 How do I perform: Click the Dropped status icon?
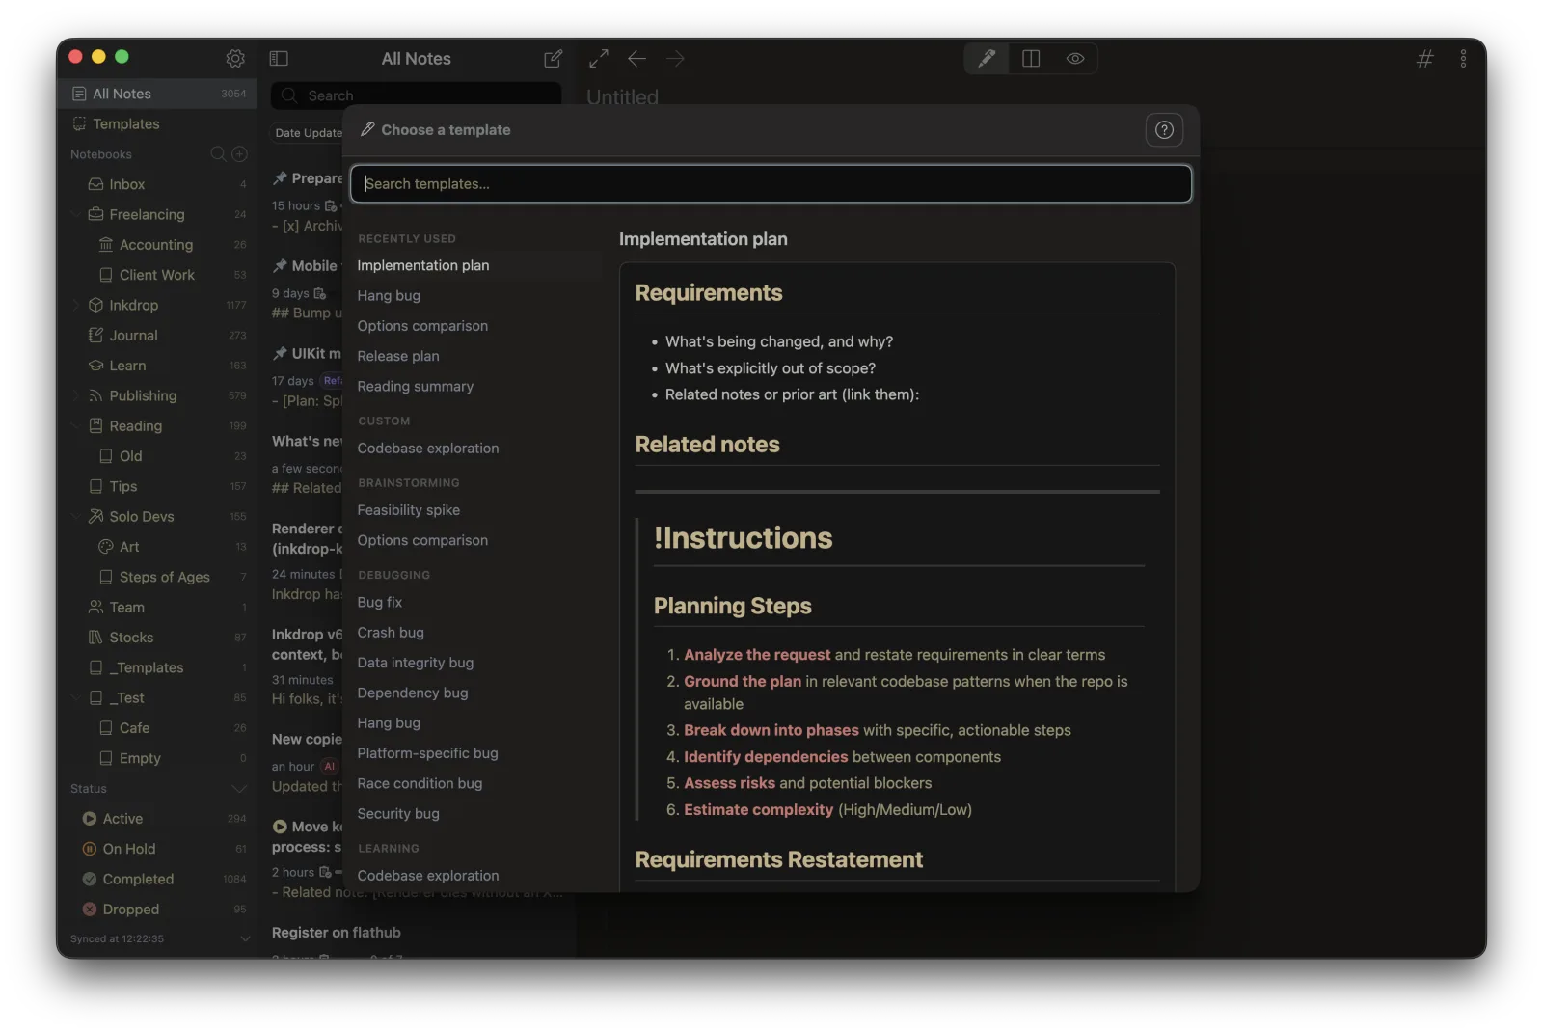[90, 910]
